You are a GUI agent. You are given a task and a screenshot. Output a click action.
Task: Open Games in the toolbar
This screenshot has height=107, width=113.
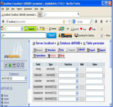click(x=52, y=29)
